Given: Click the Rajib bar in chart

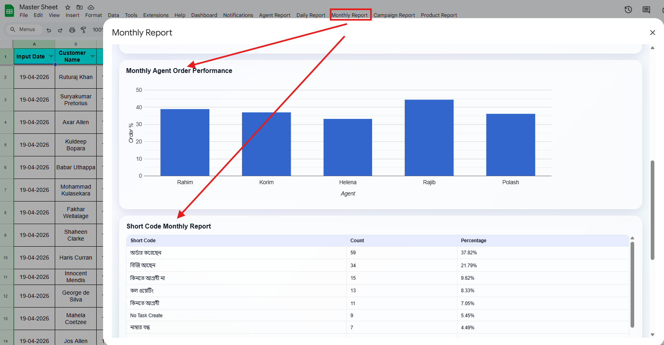Looking at the screenshot, I should [429, 137].
